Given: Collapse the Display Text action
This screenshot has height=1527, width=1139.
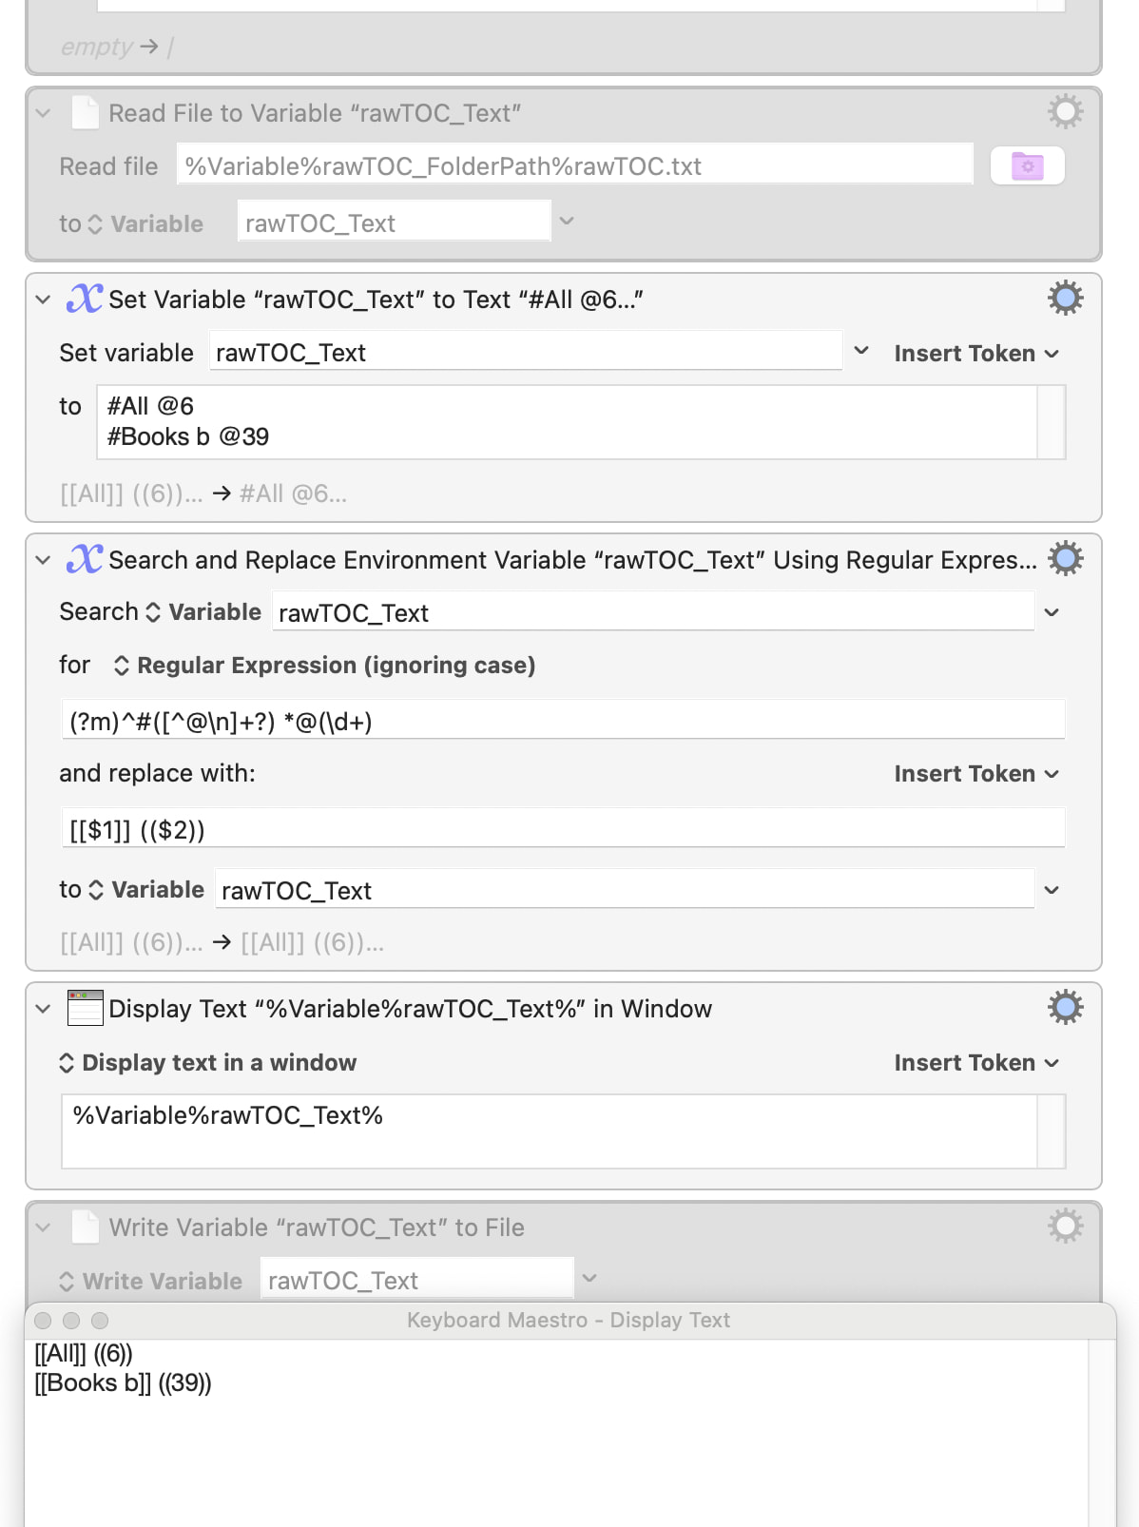Looking at the screenshot, I should (43, 1009).
